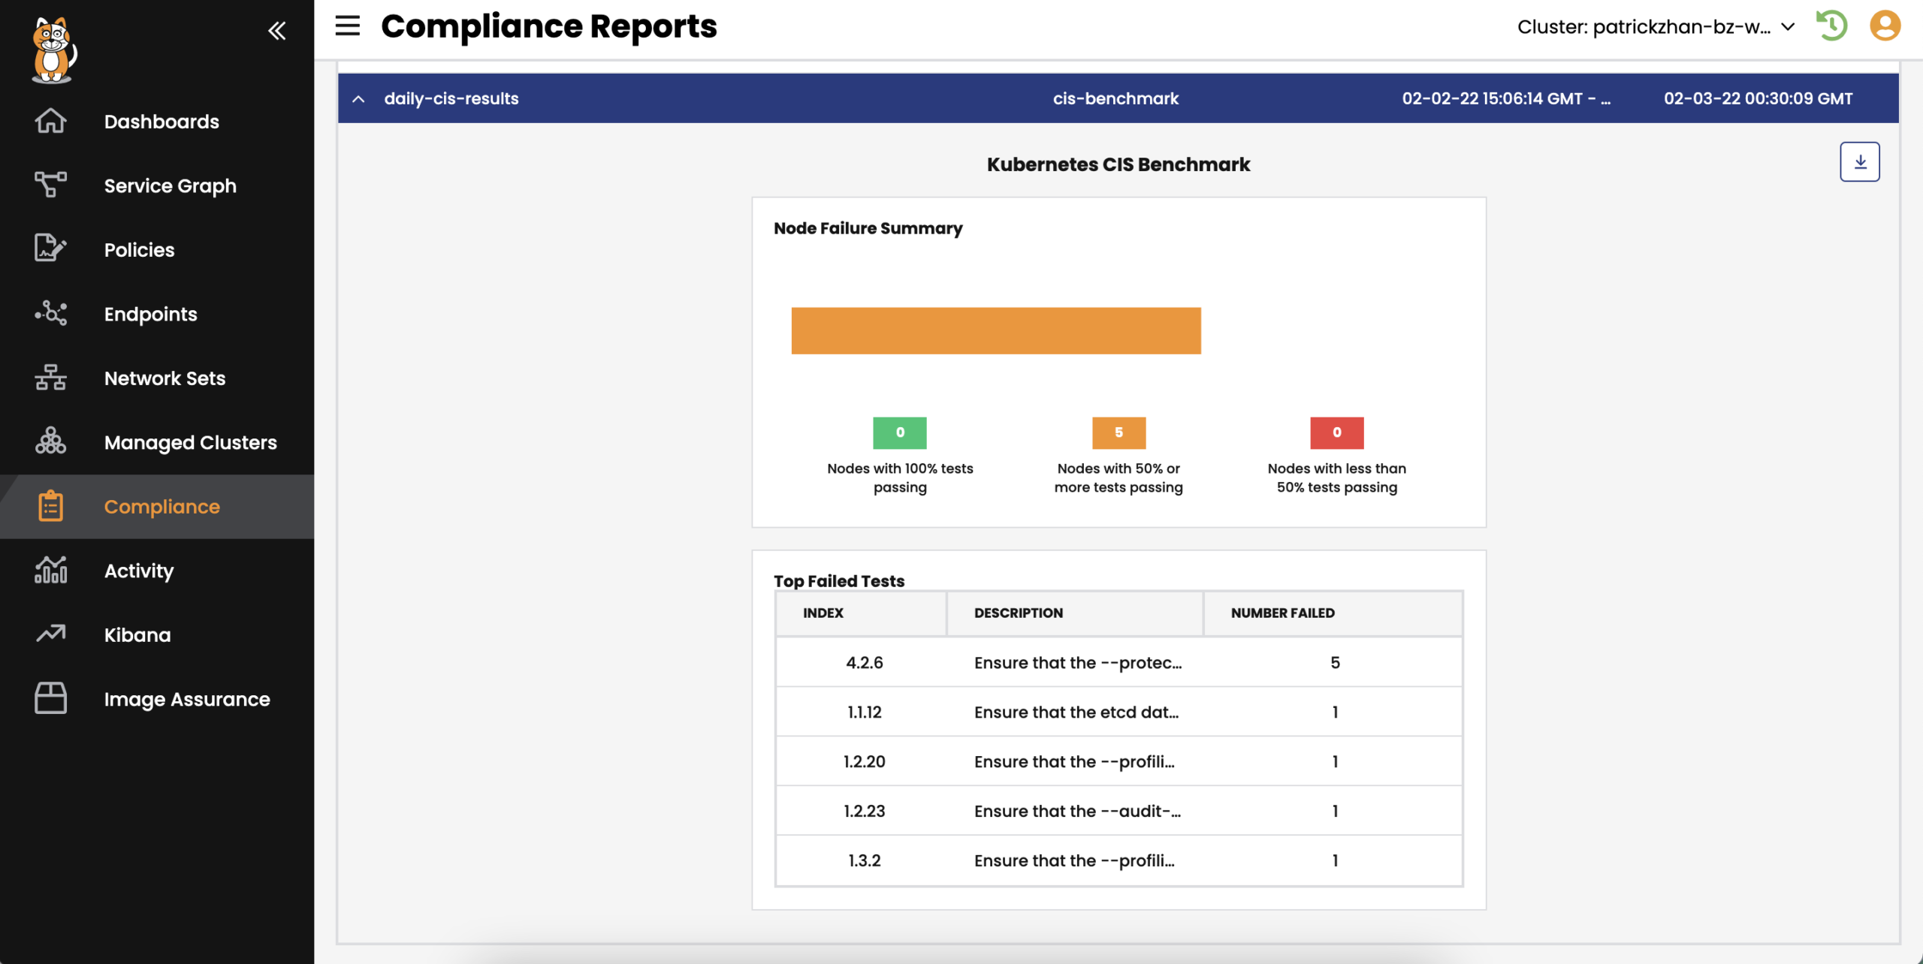Viewport: 1923px width, 964px height.
Task: Collapse the sidebar with double chevron
Action: click(277, 31)
